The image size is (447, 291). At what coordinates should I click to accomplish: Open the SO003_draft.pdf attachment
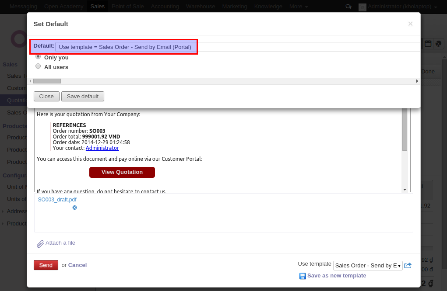tap(57, 199)
